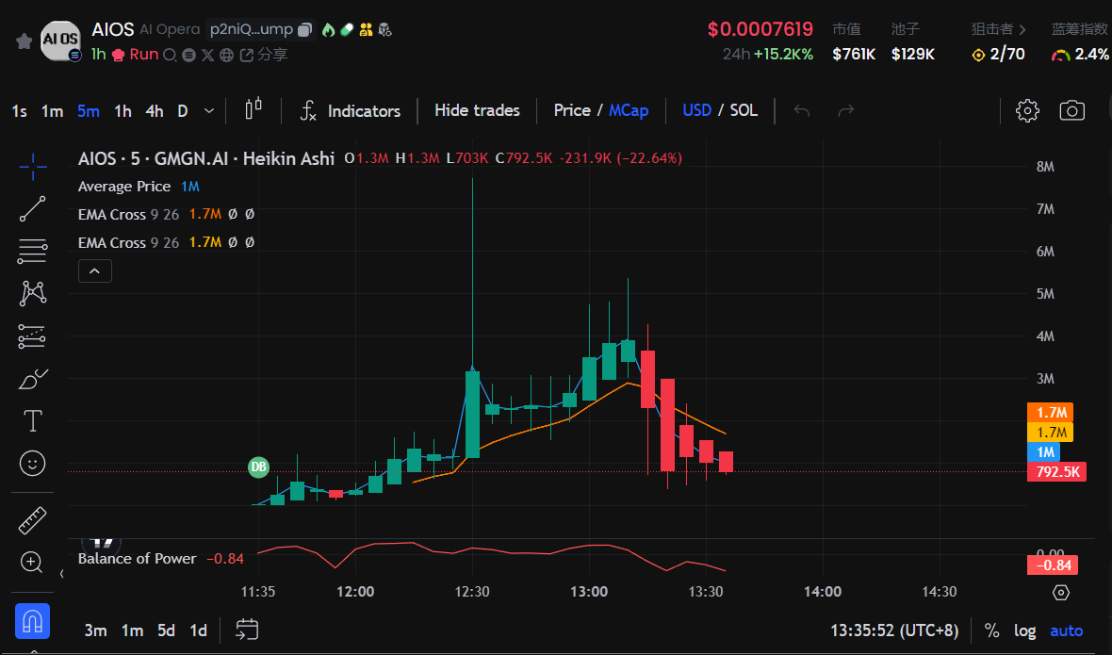This screenshot has width=1112, height=655.
Task: Take a chart snapshot with camera icon
Action: click(1071, 110)
